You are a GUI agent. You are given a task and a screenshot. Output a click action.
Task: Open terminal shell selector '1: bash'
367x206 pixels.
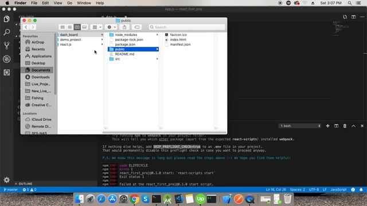[x=300, y=126]
